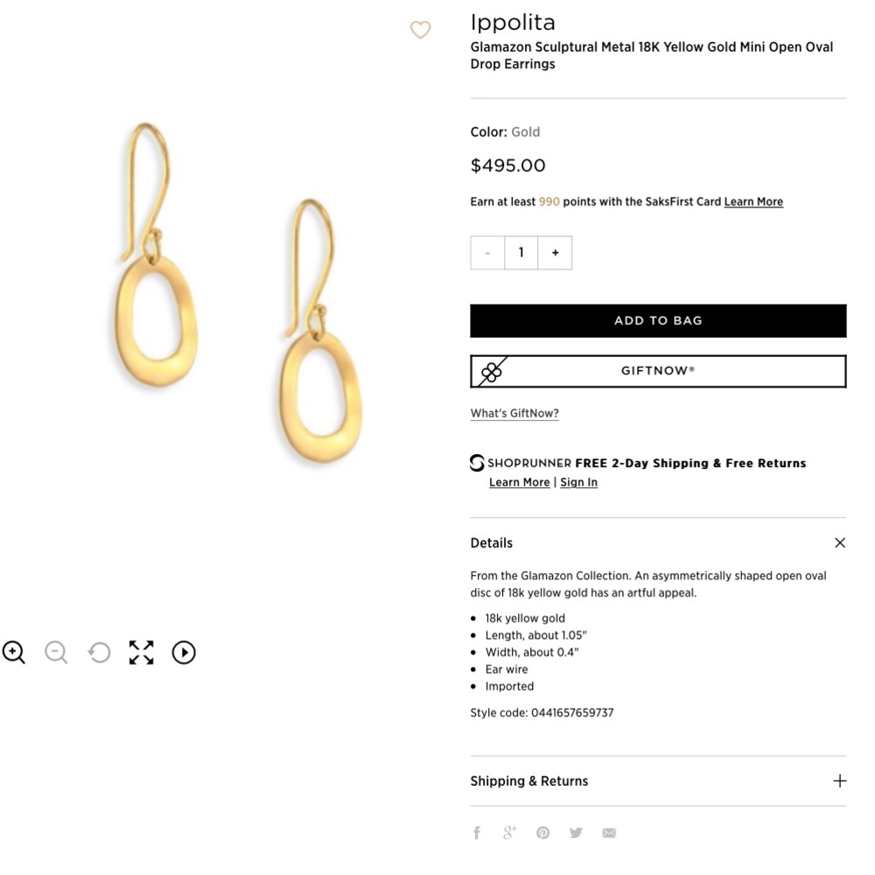This screenshot has height=875, width=875.
Task: Share the product on Twitter
Action: [576, 832]
